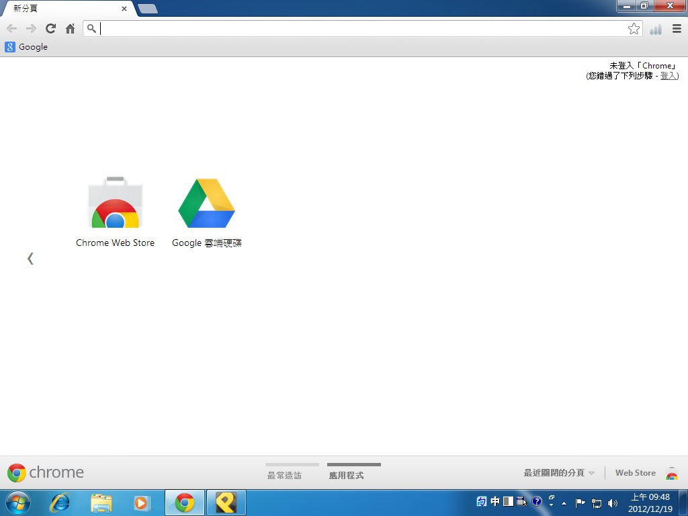
Task: Open the Web Store link at bottom
Action: pos(636,472)
